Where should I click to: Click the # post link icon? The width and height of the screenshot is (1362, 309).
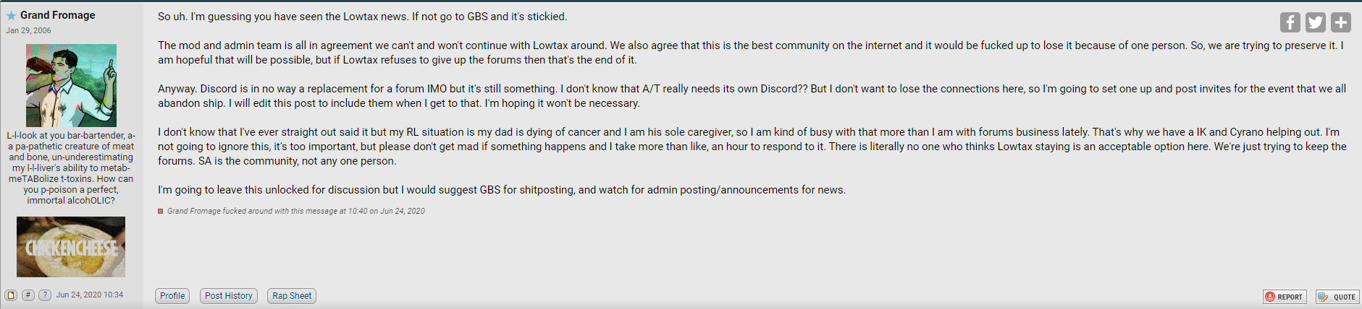28,295
